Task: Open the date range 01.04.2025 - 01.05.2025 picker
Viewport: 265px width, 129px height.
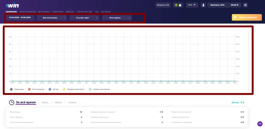Action: [x=20, y=18]
